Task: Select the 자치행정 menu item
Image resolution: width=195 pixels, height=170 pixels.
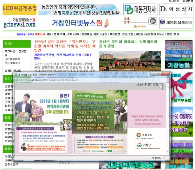Action: click(x=115, y=34)
